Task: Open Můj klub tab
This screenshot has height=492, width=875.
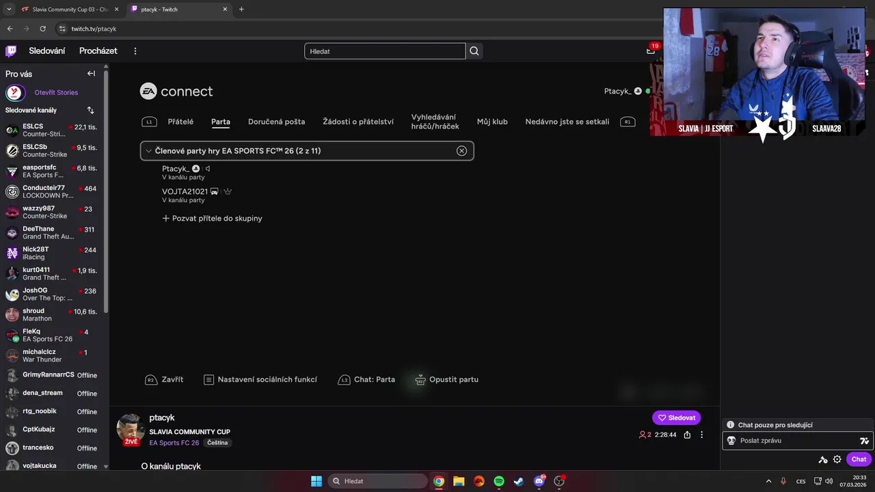Action: (x=492, y=122)
